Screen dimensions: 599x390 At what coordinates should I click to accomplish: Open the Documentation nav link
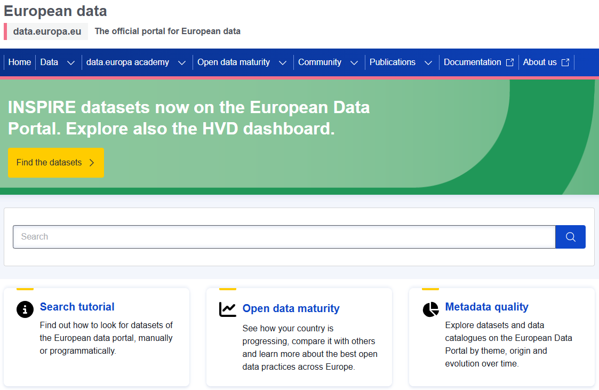click(x=472, y=62)
